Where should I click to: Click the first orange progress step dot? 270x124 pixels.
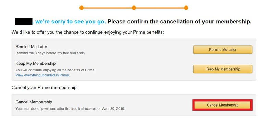tap(82, 8)
